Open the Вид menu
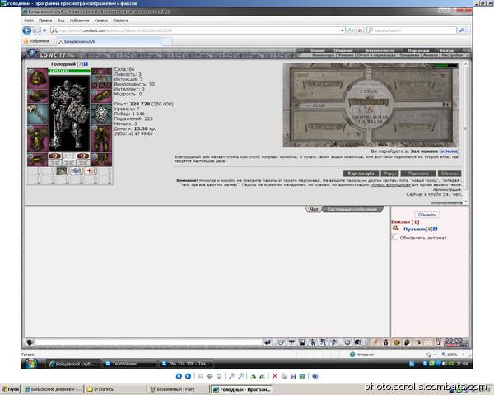 point(61,21)
